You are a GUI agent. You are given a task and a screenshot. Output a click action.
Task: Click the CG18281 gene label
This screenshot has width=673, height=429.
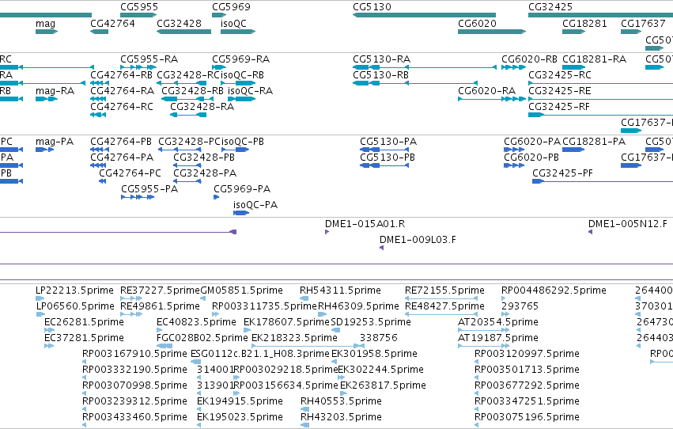point(584,23)
